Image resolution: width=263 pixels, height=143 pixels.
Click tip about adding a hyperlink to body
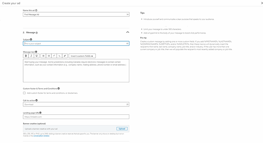[x=175, y=33]
